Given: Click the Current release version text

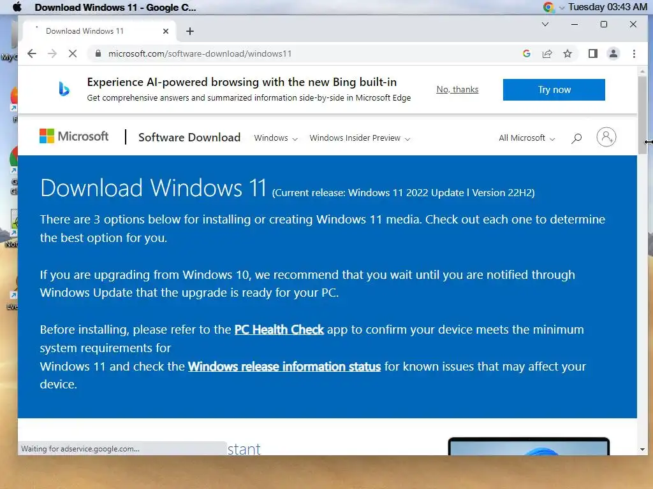Looking at the screenshot, I should click(x=404, y=192).
